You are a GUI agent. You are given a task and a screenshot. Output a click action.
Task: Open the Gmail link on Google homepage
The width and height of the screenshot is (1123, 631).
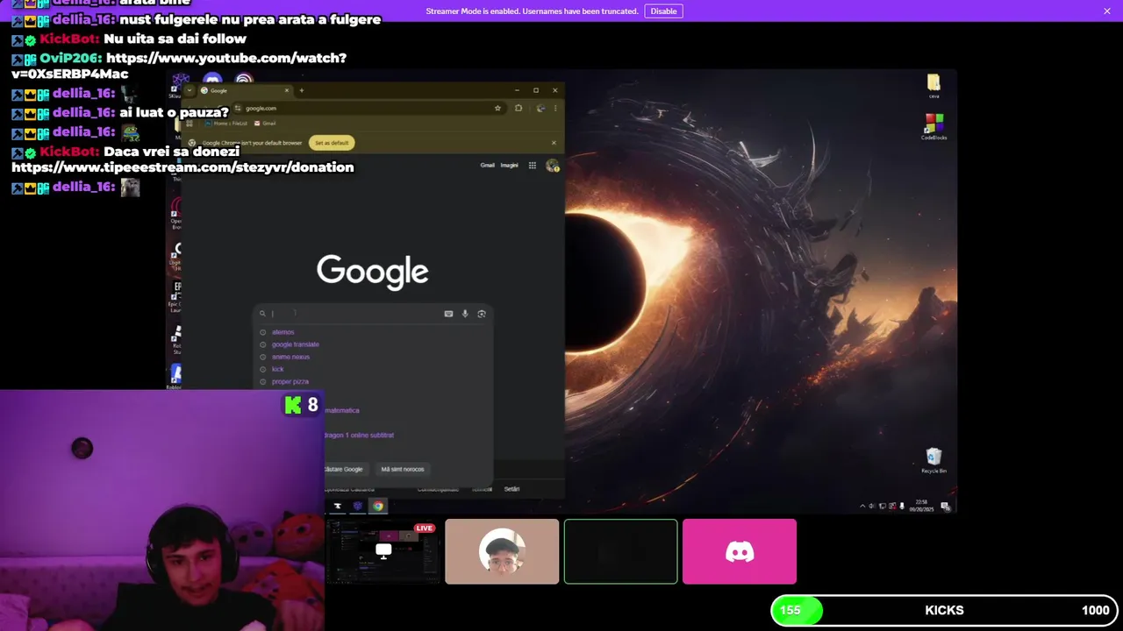(x=487, y=165)
